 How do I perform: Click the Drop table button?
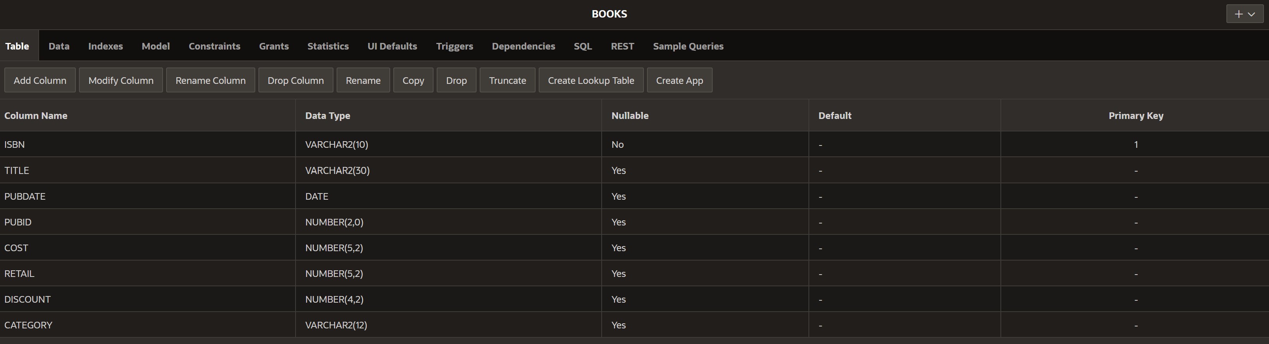coord(456,80)
